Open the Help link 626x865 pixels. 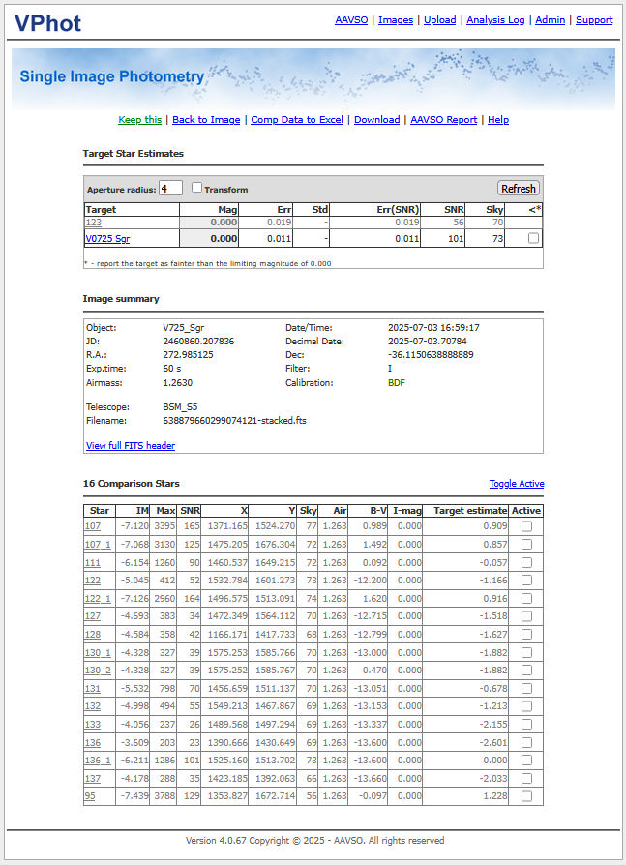[x=498, y=120]
